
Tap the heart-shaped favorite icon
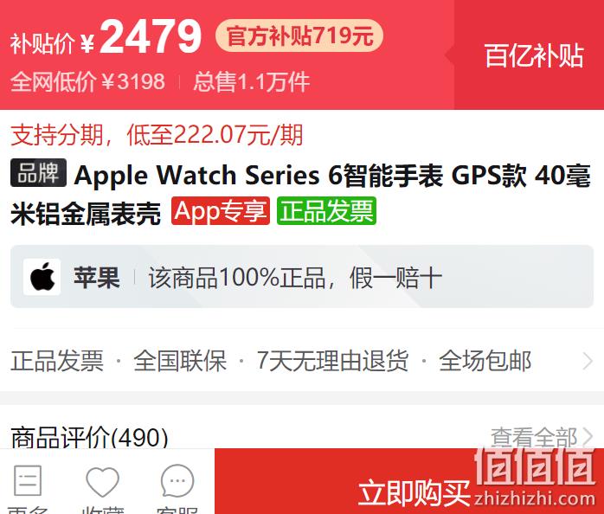(x=102, y=481)
